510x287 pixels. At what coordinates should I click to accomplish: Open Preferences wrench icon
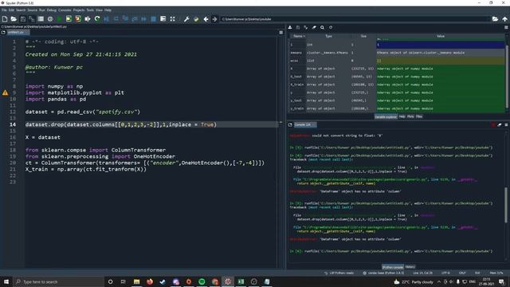186,19
